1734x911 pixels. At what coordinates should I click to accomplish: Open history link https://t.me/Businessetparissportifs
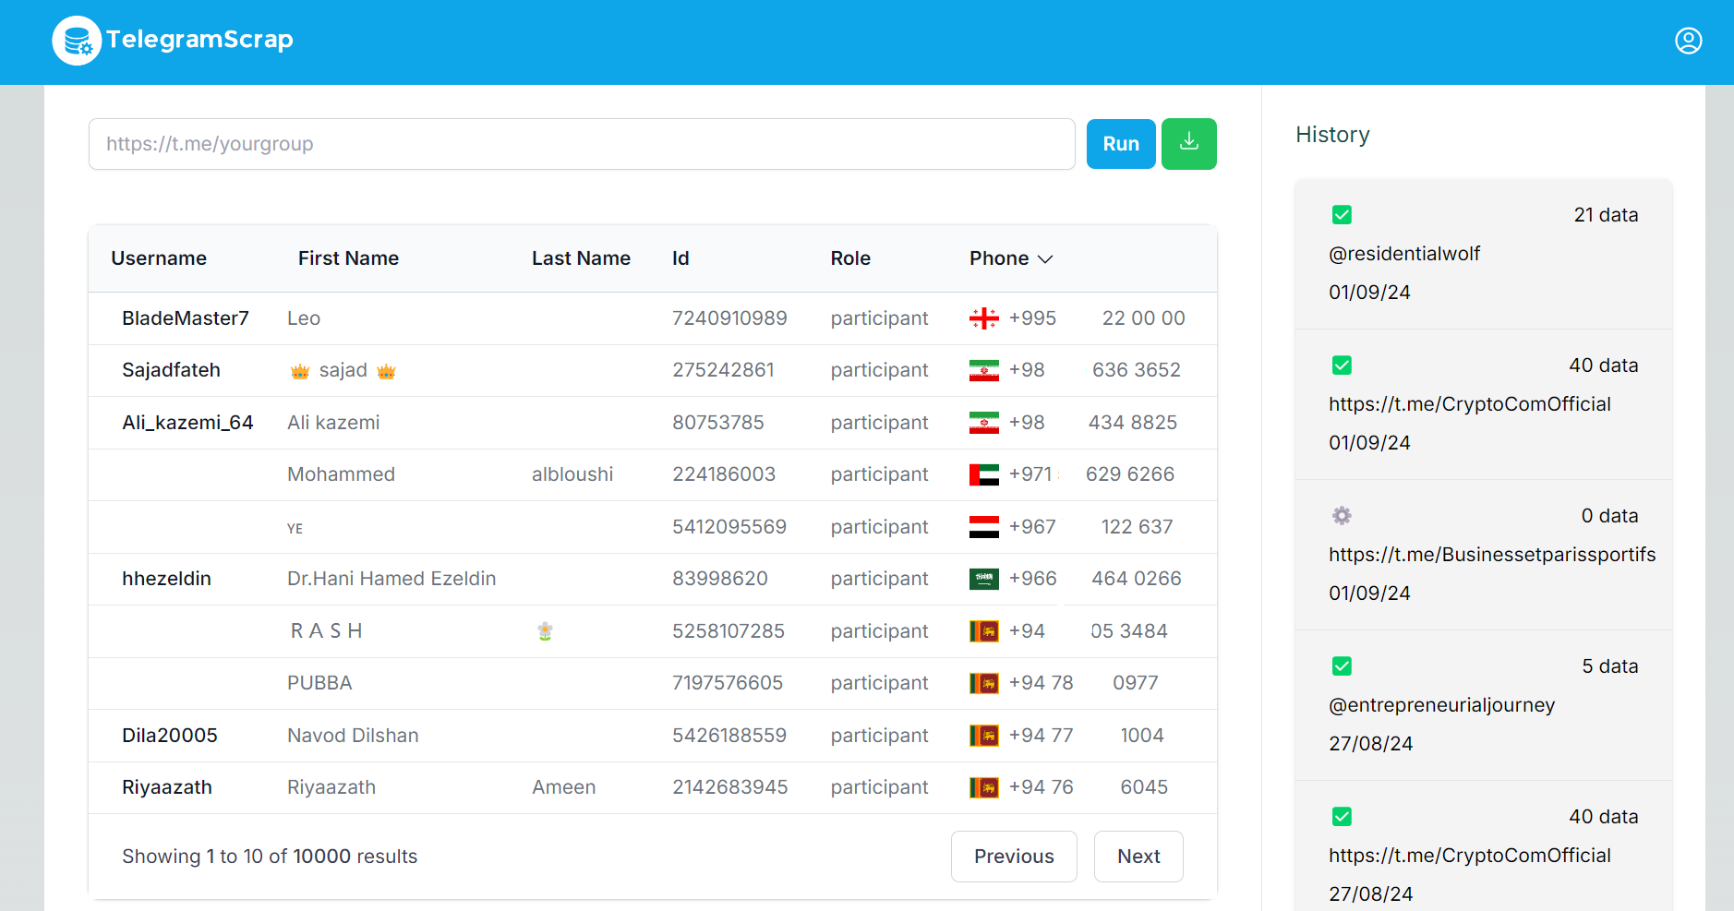(x=1492, y=555)
